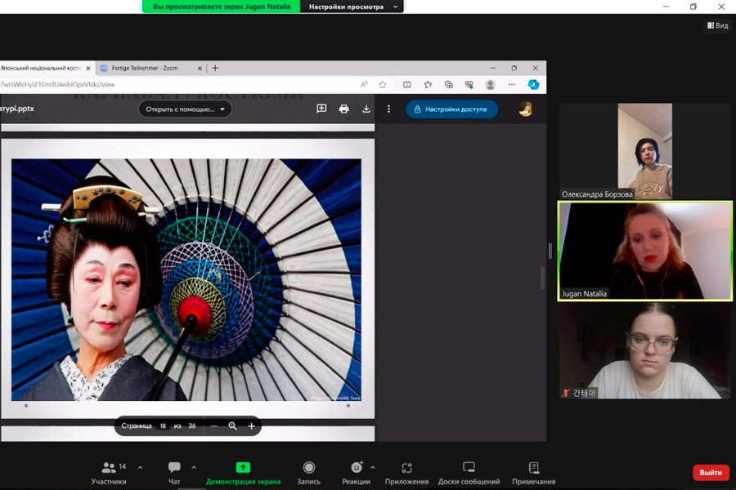Open the Reactions picker
The width and height of the screenshot is (736, 490).
pyautogui.click(x=357, y=471)
